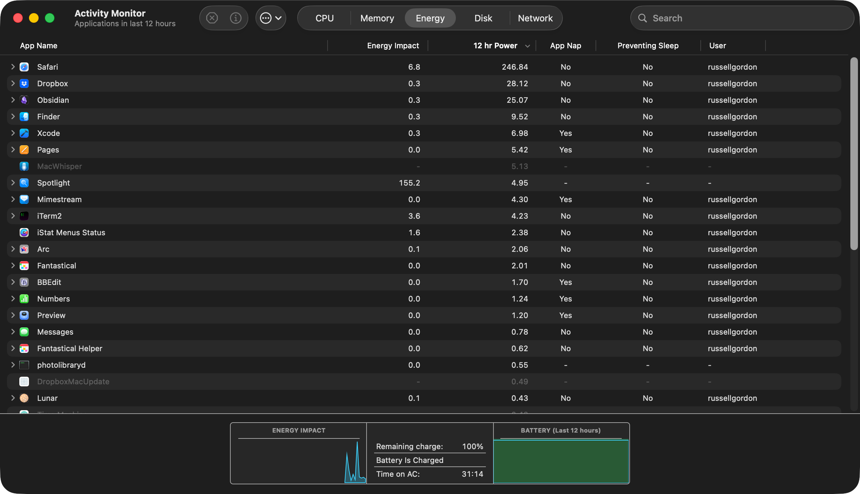Click the process info inspect icon
Image resolution: width=860 pixels, height=494 pixels.
click(x=236, y=18)
